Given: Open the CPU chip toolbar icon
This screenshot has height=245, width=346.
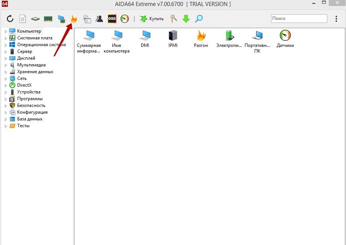Looking at the screenshot, I should click(35, 19).
